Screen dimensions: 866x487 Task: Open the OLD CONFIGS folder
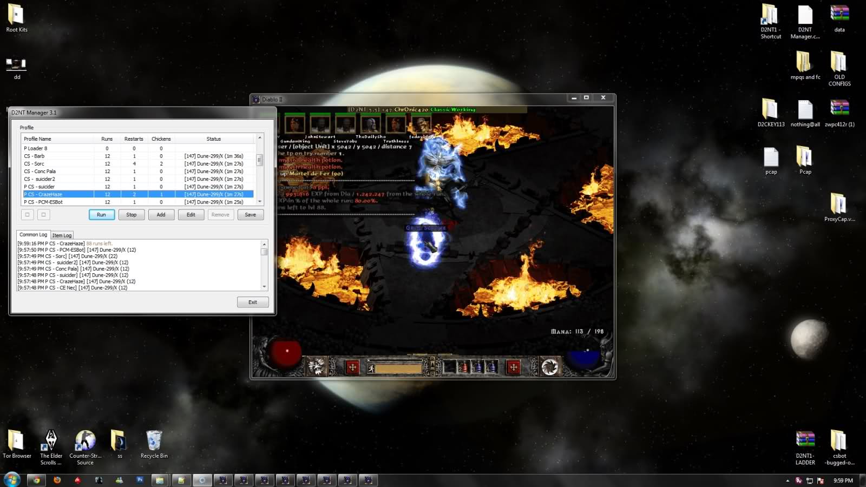(839, 69)
